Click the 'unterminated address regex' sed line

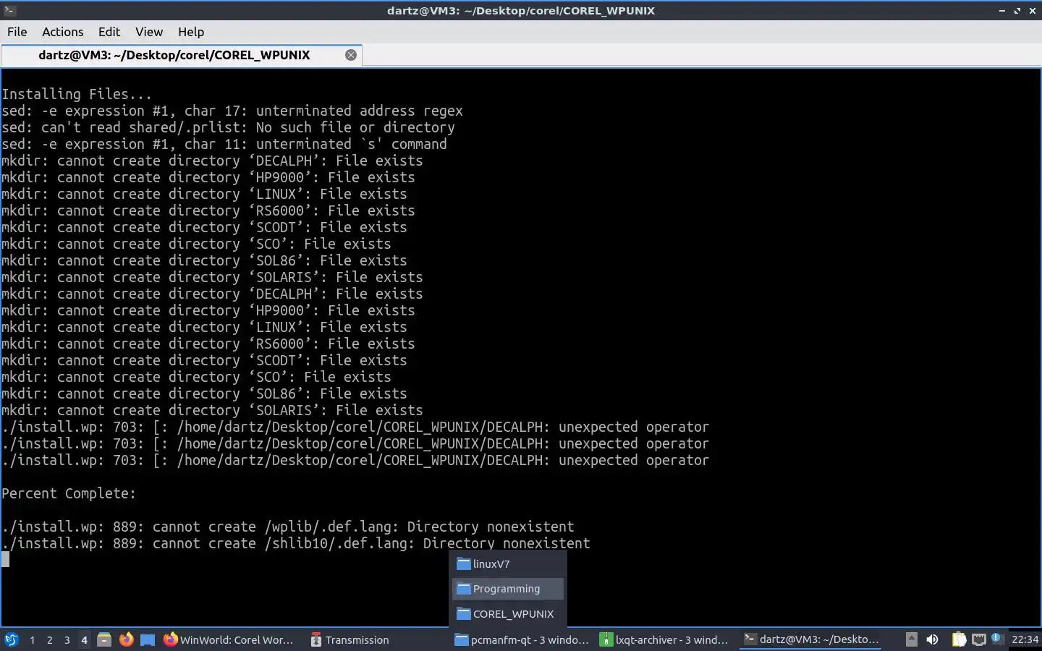[232, 111]
